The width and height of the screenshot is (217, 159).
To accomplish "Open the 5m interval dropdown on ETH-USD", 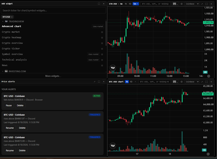I will (136, 4).
